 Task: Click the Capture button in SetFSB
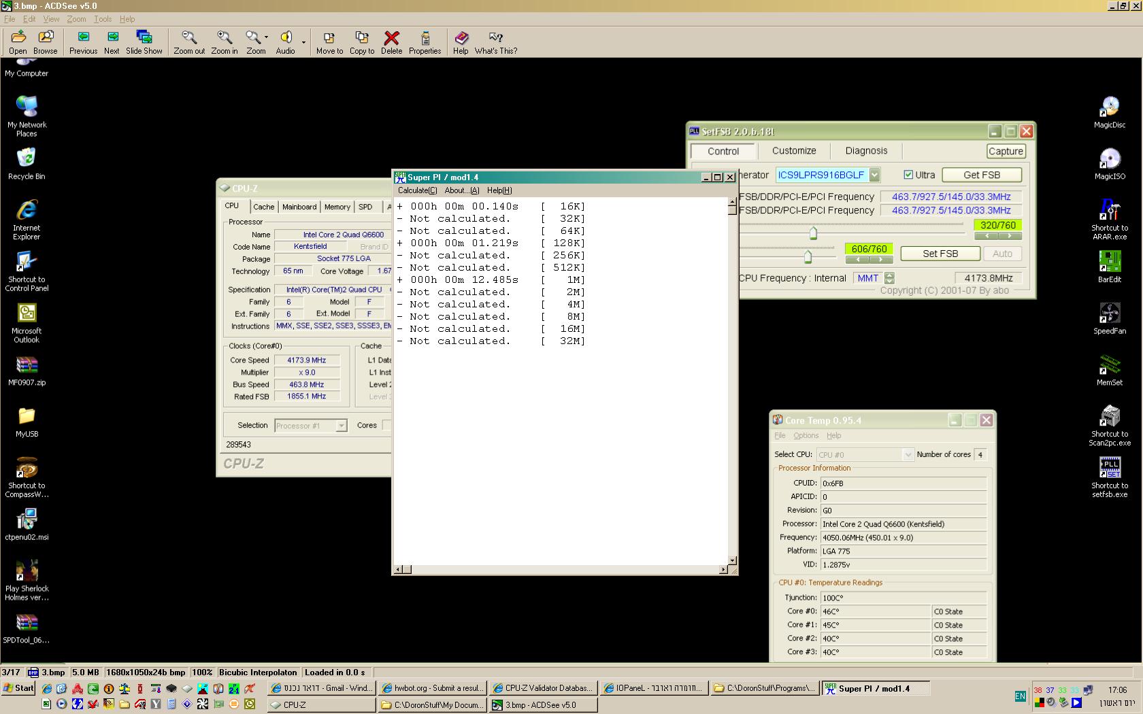point(1006,151)
